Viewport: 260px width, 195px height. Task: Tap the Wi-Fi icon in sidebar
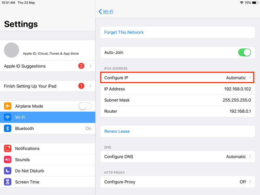click(x=8, y=117)
